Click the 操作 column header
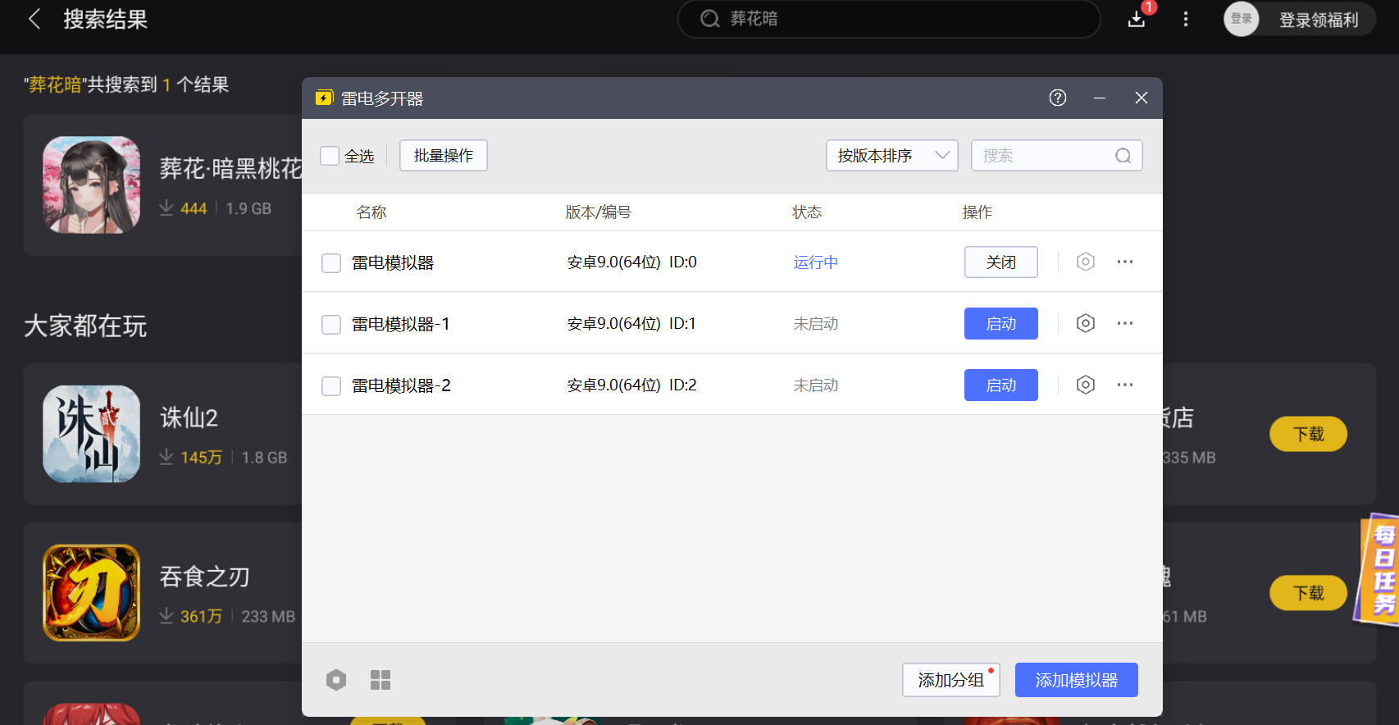Image resolution: width=1399 pixels, height=725 pixels. [977, 212]
